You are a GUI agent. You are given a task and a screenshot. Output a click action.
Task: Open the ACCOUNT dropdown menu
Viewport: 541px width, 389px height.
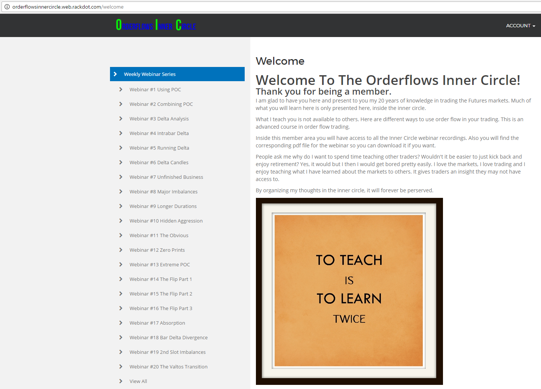tap(520, 26)
